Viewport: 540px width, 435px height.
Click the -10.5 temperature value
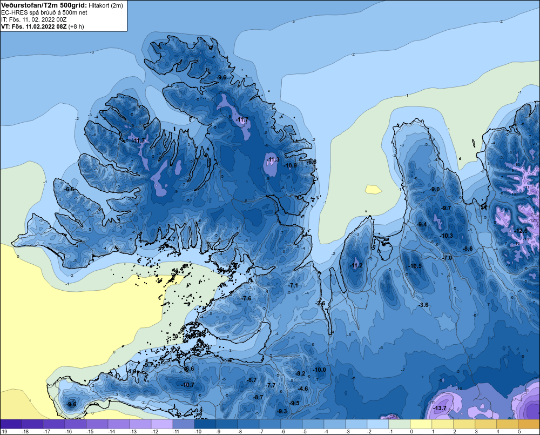click(x=415, y=266)
